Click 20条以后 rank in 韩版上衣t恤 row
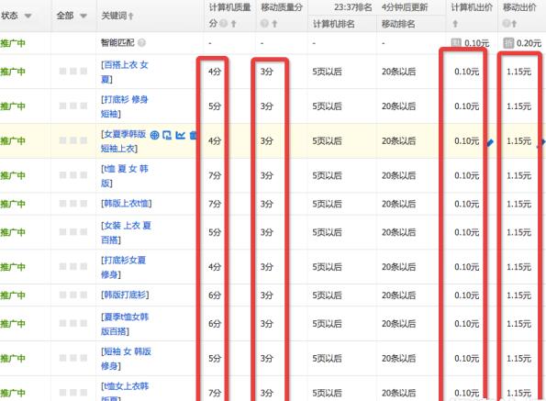546x401 pixels. pyautogui.click(x=398, y=204)
